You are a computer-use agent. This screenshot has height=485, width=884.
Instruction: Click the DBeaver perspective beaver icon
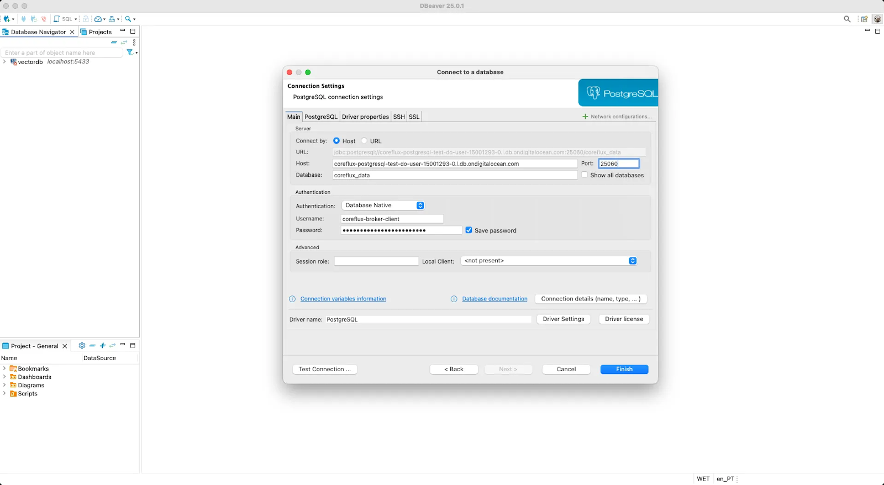pyautogui.click(x=877, y=19)
